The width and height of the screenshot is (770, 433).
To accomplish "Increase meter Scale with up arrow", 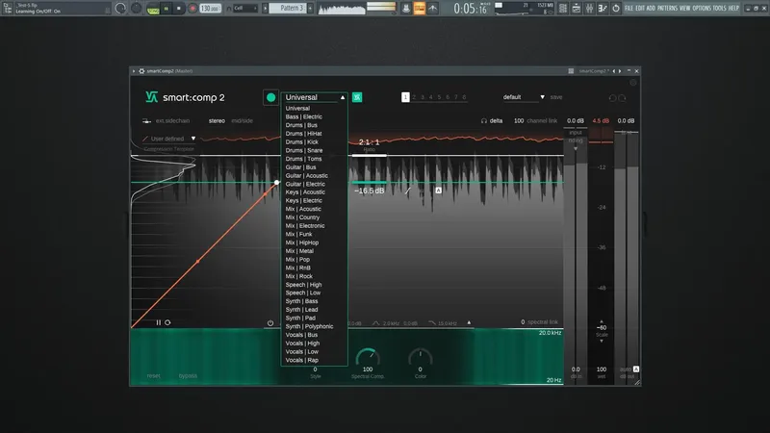I will (x=602, y=321).
